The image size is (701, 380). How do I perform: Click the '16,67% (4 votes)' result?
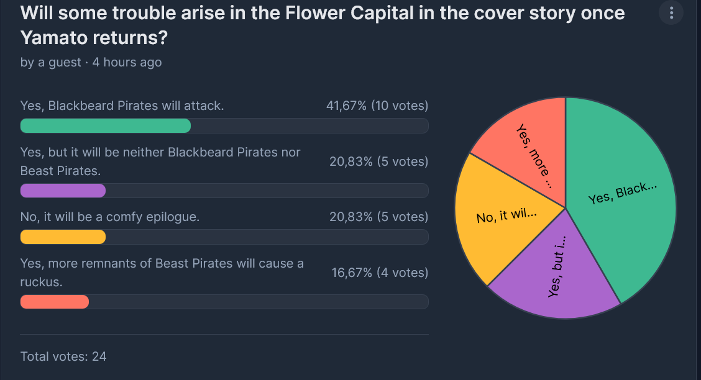point(380,273)
